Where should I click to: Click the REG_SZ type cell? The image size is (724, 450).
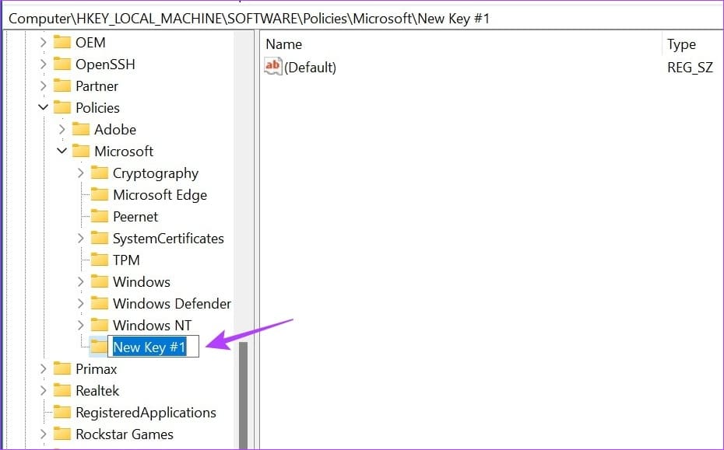(690, 68)
